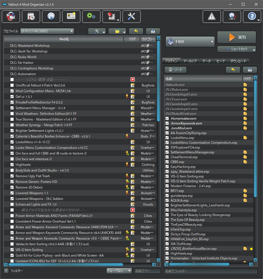Image resolution: width=263 pixels, height=279 pixels.
Task: Switch to the データ tab
Action: click(x=207, y=61)
